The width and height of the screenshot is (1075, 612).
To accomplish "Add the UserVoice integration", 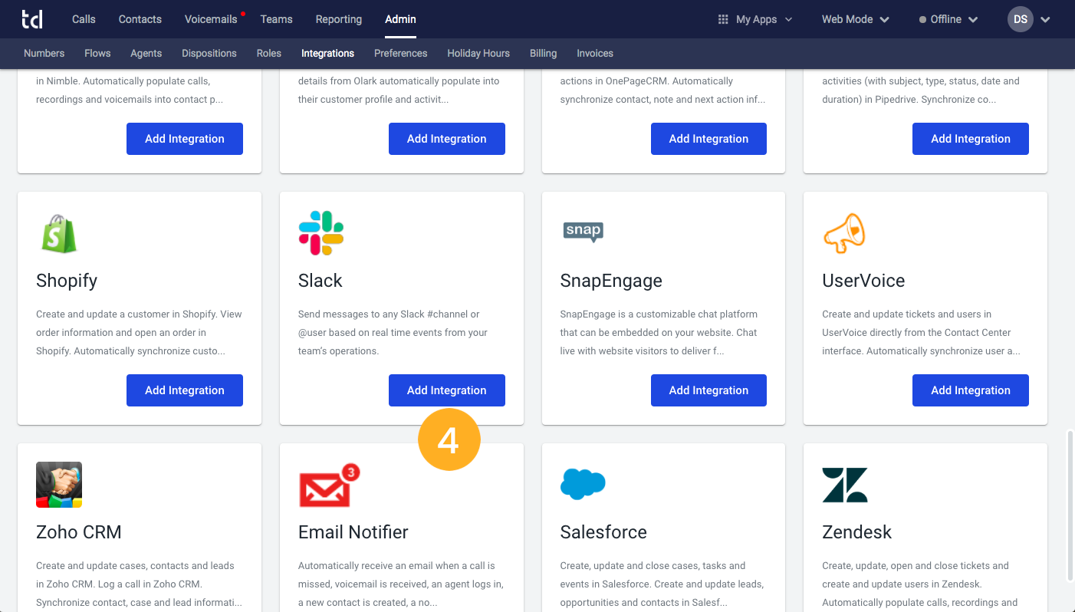I will [971, 390].
